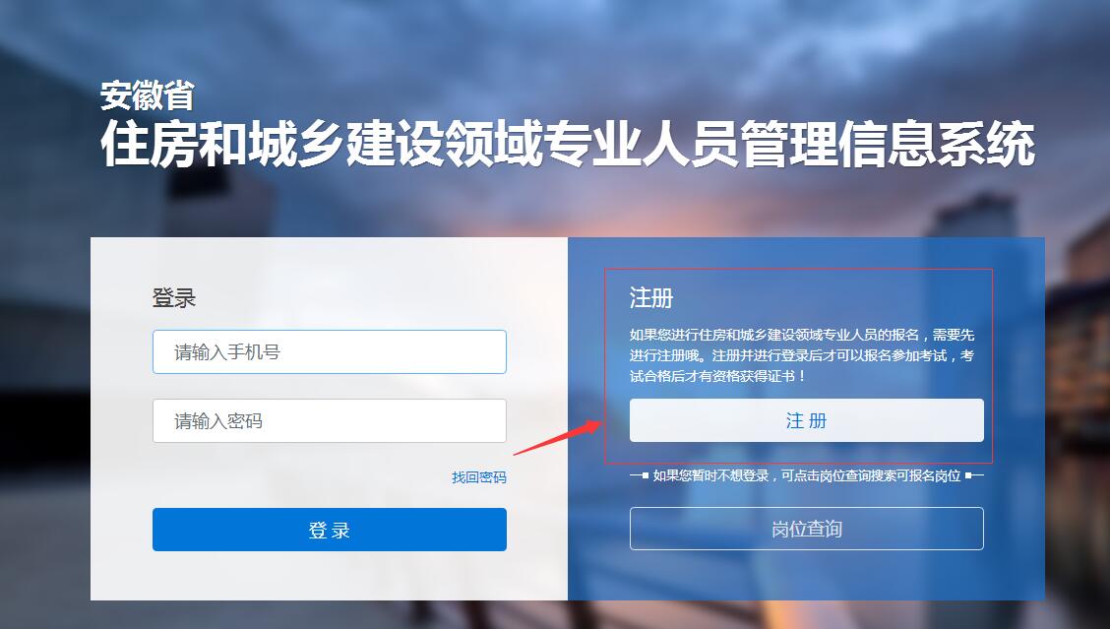Click the 住房和城乡建设领域专业人员管理信息系统 main title

coord(568,144)
